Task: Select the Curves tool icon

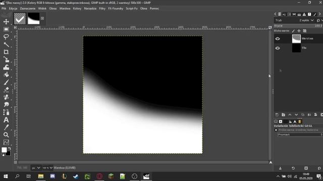Action: coord(6,142)
